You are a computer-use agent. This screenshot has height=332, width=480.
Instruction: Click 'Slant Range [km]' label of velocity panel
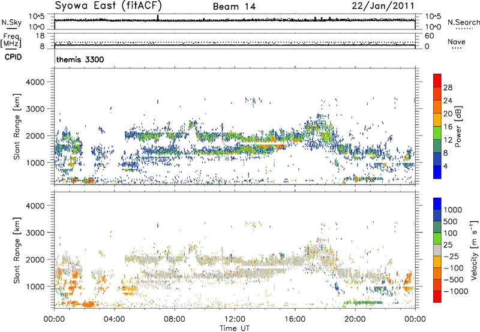[x=17, y=250]
